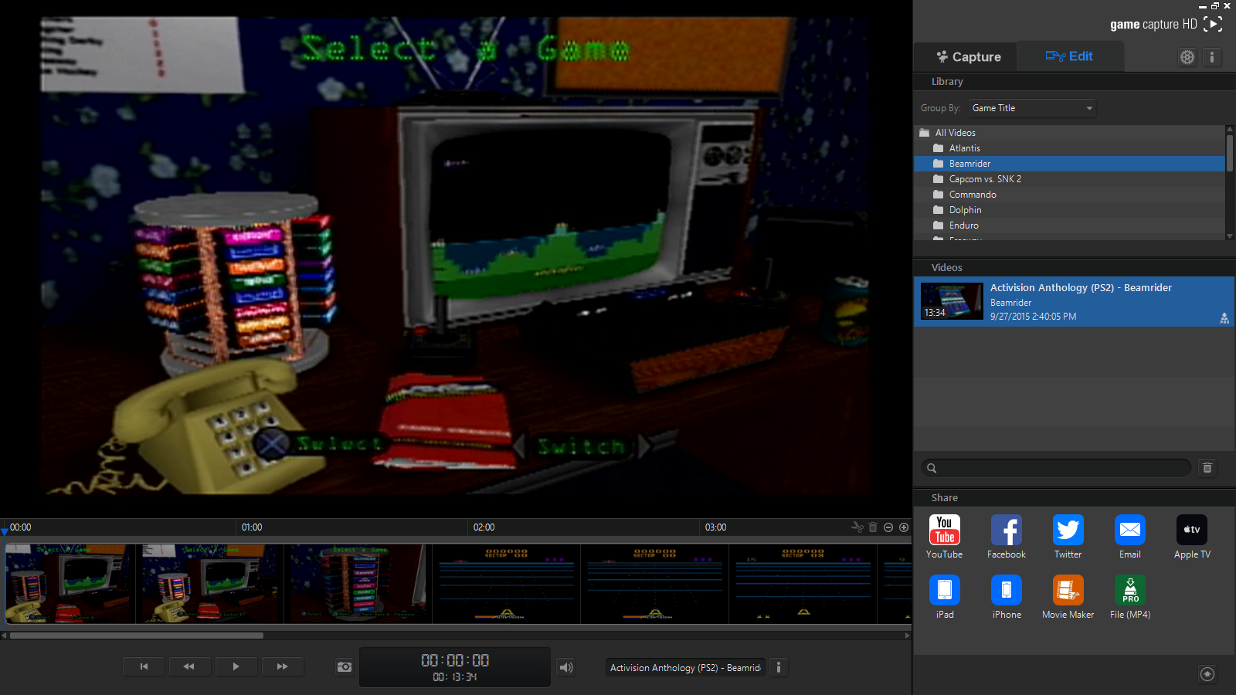Click the scissors split tool on the timeline
This screenshot has height=695, width=1236.
tap(857, 527)
